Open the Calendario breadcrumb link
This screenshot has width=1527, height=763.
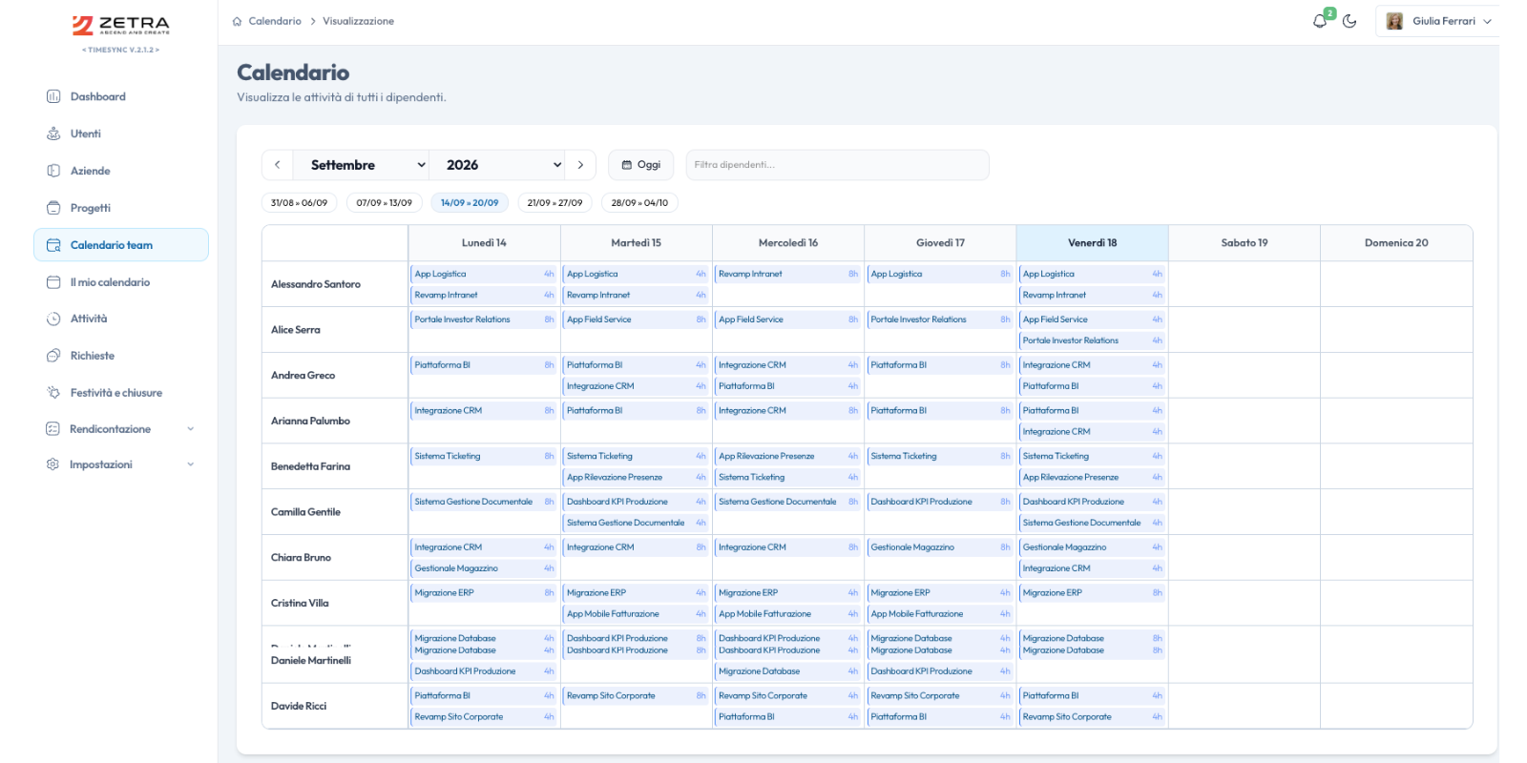(275, 21)
